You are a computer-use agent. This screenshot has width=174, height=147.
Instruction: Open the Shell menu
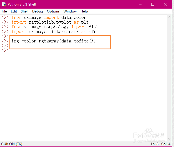click(24, 11)
